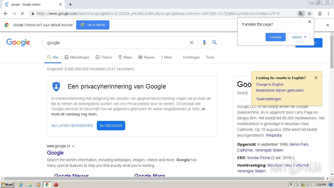Click the privacy shield icon

pos(56,86)
